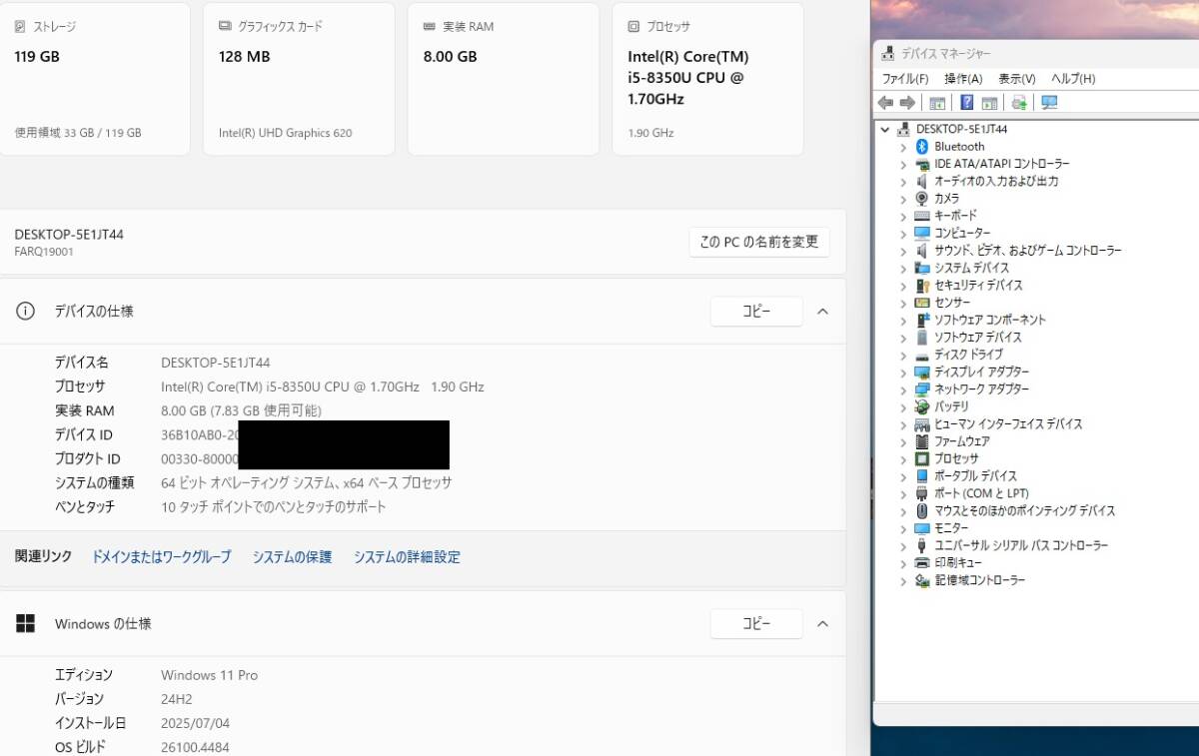Viewport: 1199px width, 756px height.
Task: Expand the IDE ATA/ATAPI コントローラー node
Action: coord(903,164)
